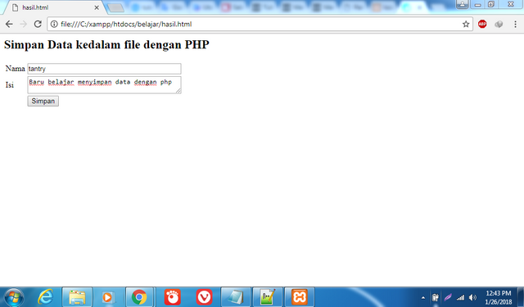The image size is (524, 307).
Task: Open the XAMPP control panel on the taskbar
Action: 300,297
